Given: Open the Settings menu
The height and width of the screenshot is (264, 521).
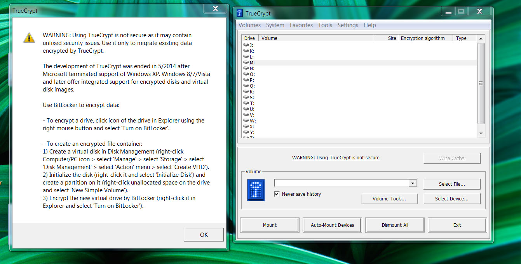Looking at the screenshot, I should 348,25.
